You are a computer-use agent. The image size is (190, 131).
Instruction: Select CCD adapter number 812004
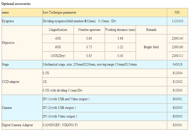tap(177, 73)
